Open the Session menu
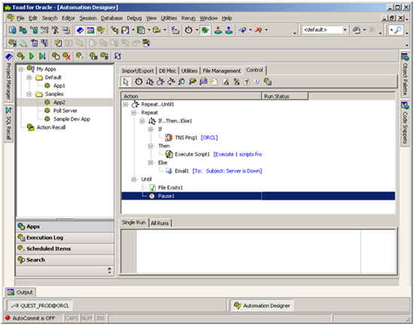The height and width of the screenshot is (325, 414). tap(88, 18)
